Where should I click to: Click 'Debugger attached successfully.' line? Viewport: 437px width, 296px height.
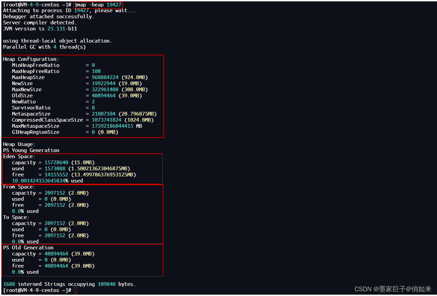click(x=49, y=17)
